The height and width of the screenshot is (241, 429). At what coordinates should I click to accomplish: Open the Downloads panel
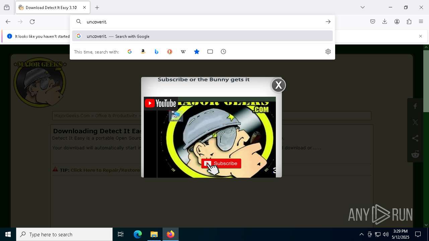coord(385,22)
